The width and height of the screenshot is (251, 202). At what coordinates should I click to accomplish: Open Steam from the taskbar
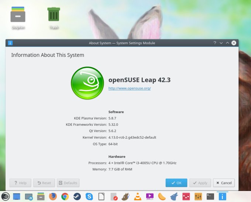tap(77, 196)
